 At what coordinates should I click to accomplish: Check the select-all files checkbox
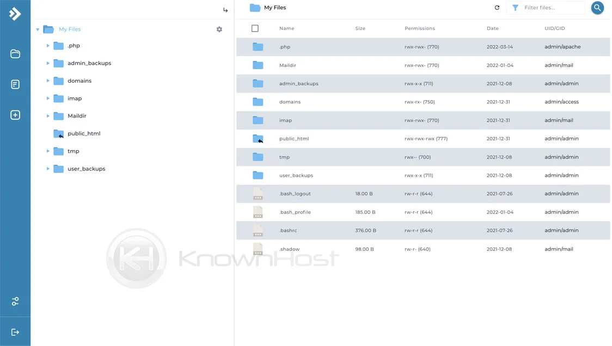[255, 28]
